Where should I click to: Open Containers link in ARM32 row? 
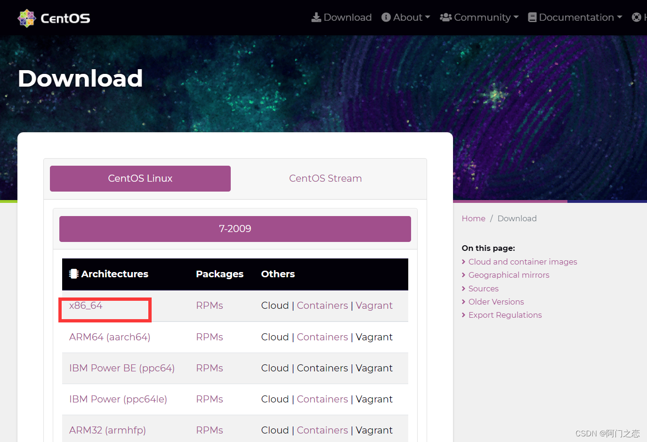[323, 430]
